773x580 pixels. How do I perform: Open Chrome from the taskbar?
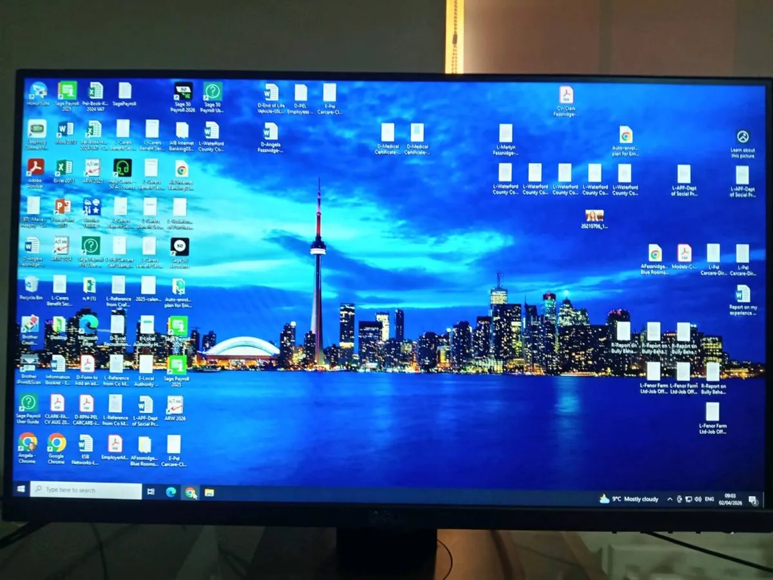191,492
